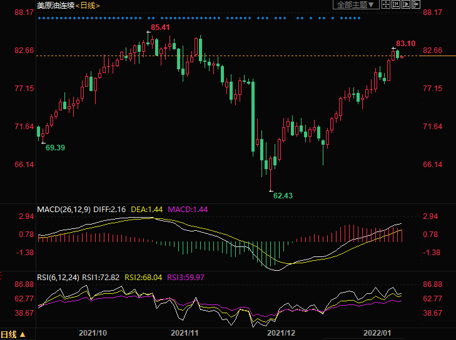This screenshot has width=456, height=340.
Task: Click the 83.10 recent high label
Action: [x=406, y=43]
